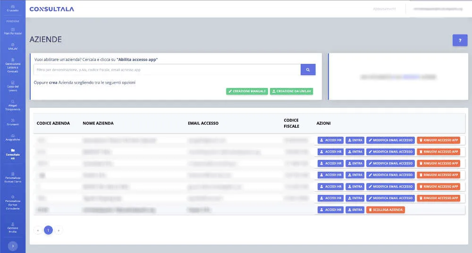Open Strumenti in the sidebar
Screen dimensions: 472x253
point(13,122)
